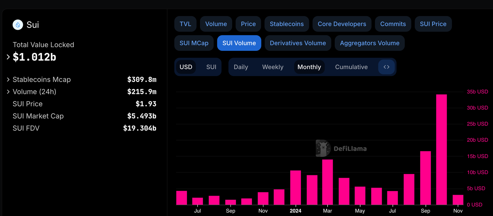Screen dimensions: 493x216
Task: Expand the Total Value Locked breakdown
Action: coord(8,57)
